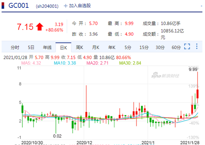205x145 pixels.
Task: Click the 2021/1/28 x-axis date label
Action: click(190, 143)
